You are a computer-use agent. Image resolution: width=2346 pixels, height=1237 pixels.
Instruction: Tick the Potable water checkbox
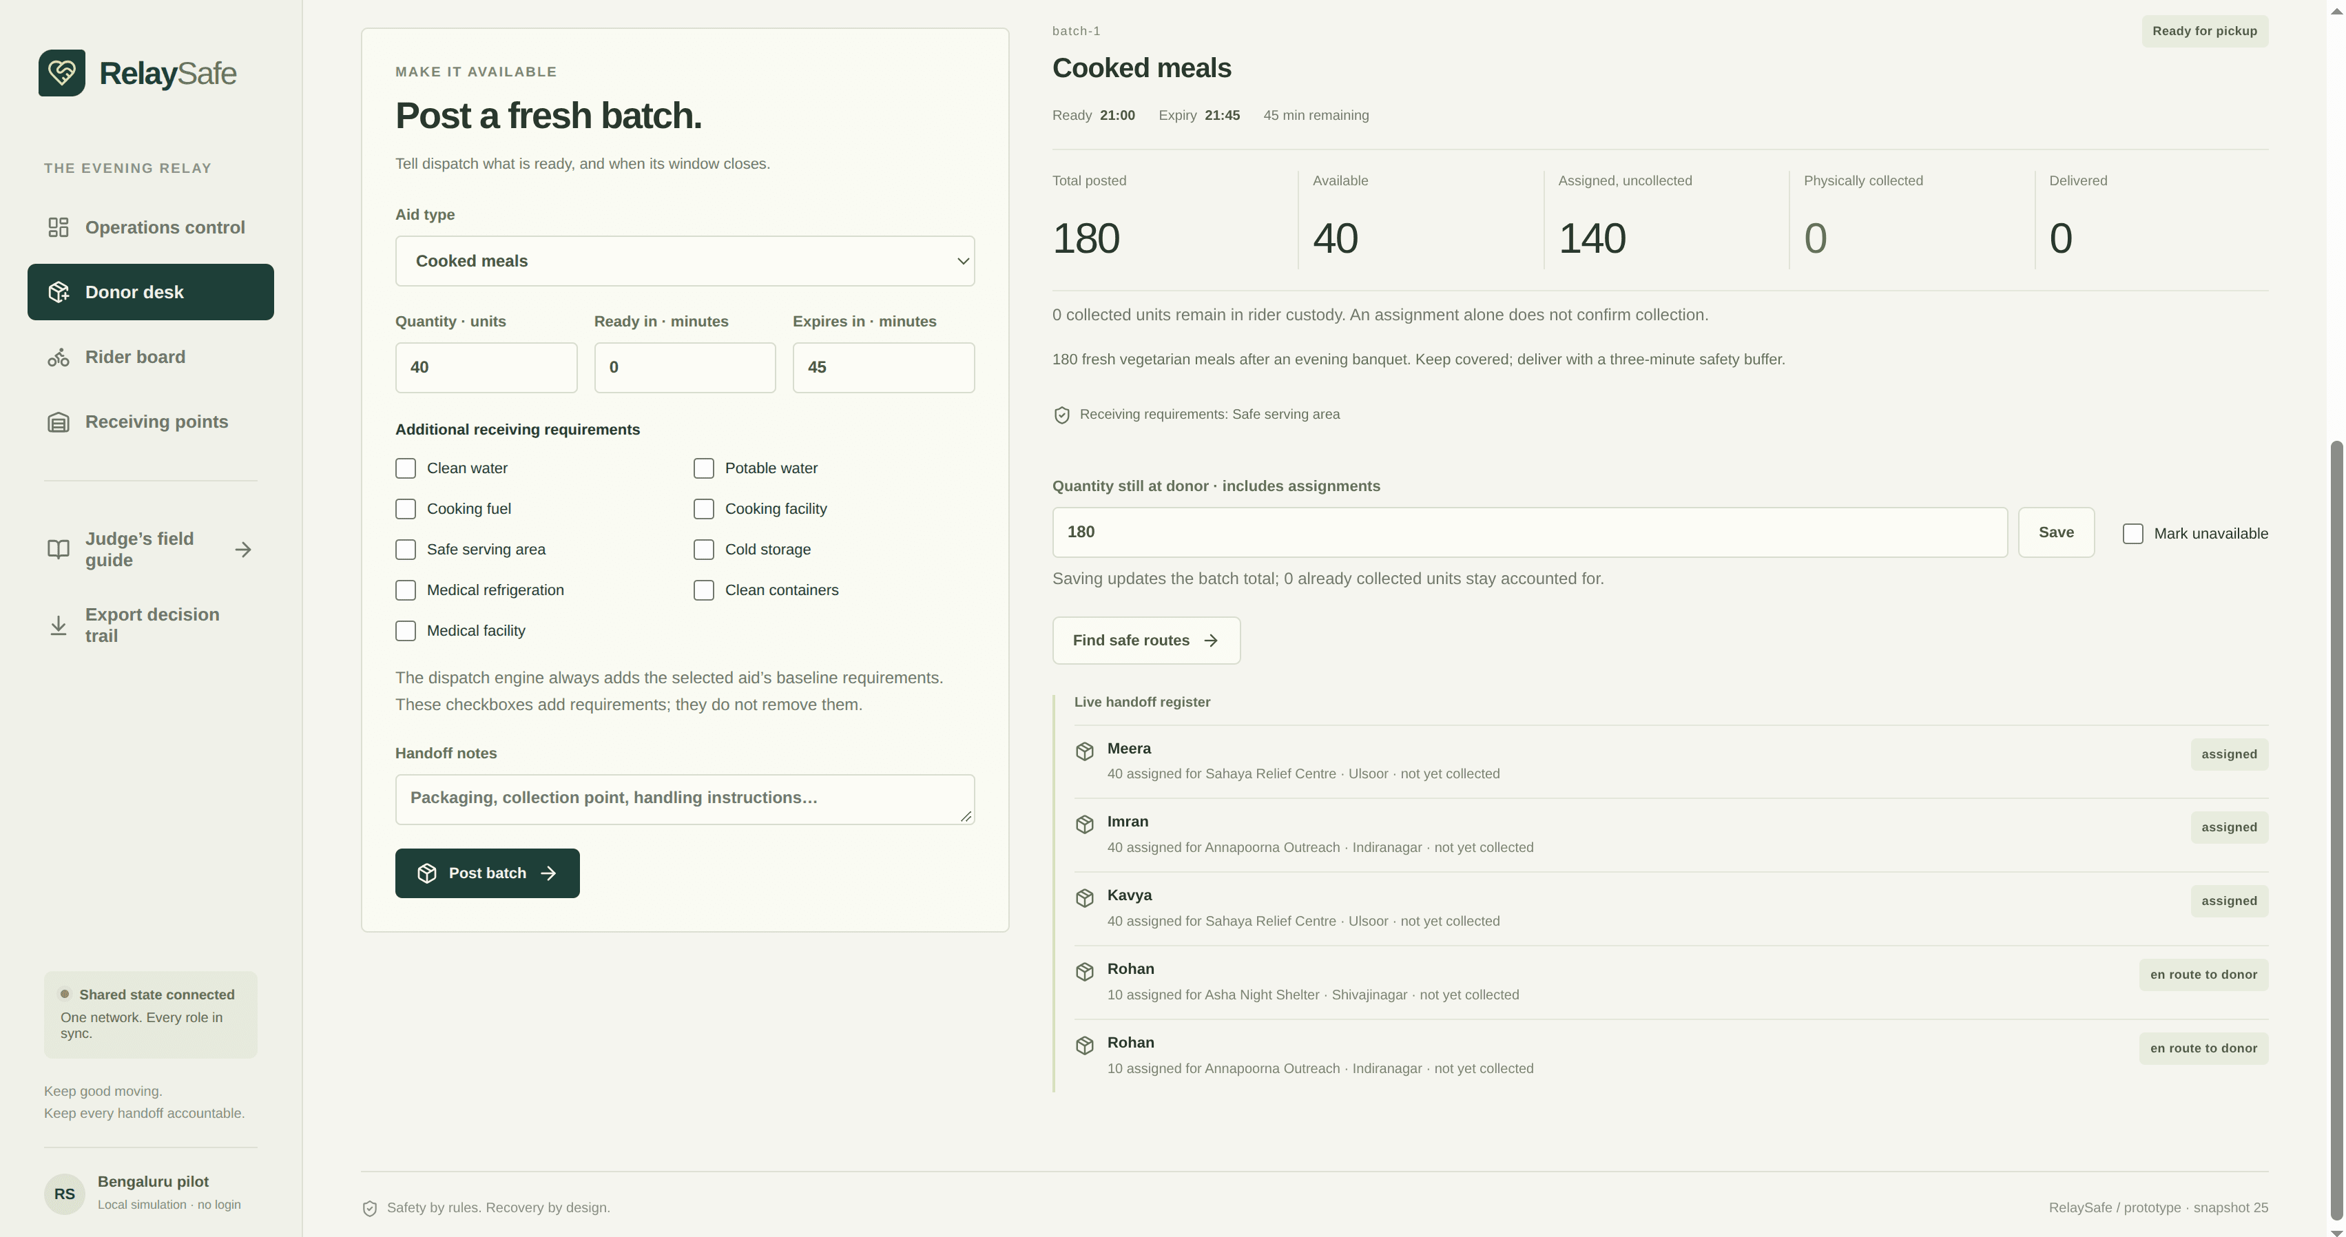click(x=704, y=468)
